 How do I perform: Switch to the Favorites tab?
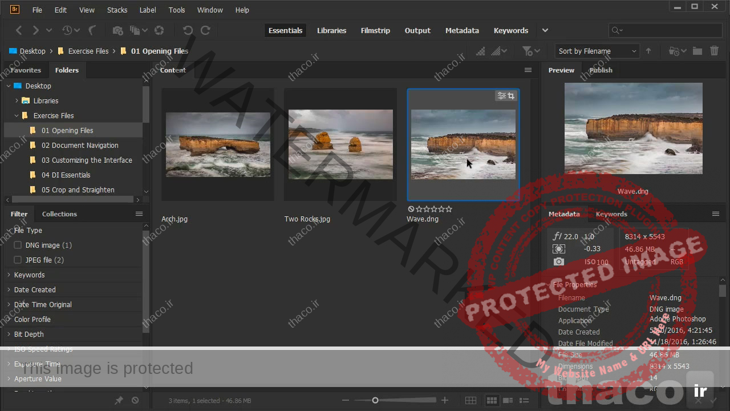(26, 70)
